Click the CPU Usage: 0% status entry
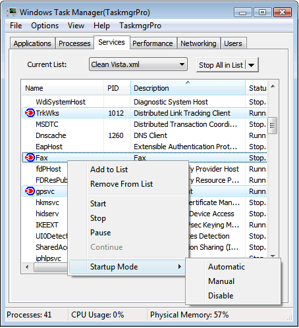The width and height of the screenshot is (299, 328). pyautogui.click(x=97, y=315)
